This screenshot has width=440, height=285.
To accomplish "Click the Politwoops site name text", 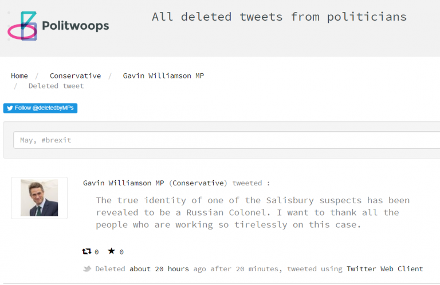I will tap(75, 26).
